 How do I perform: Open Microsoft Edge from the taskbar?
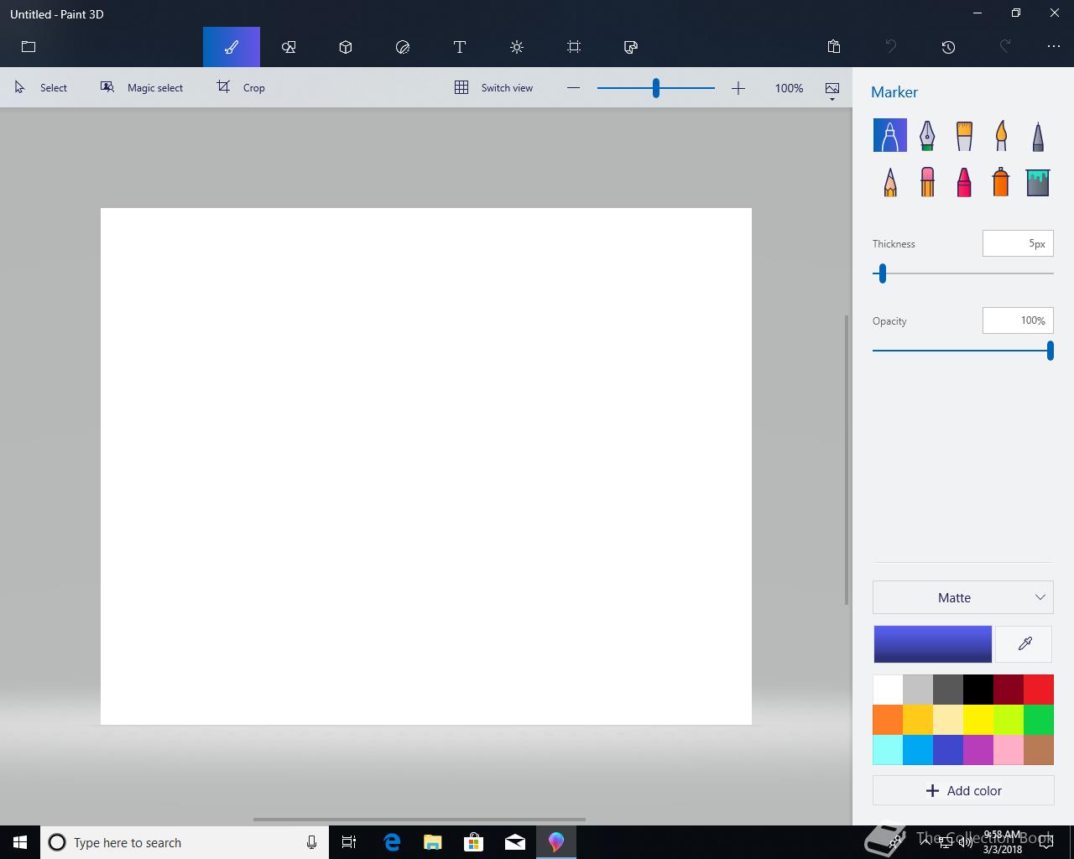pos(392,842)
